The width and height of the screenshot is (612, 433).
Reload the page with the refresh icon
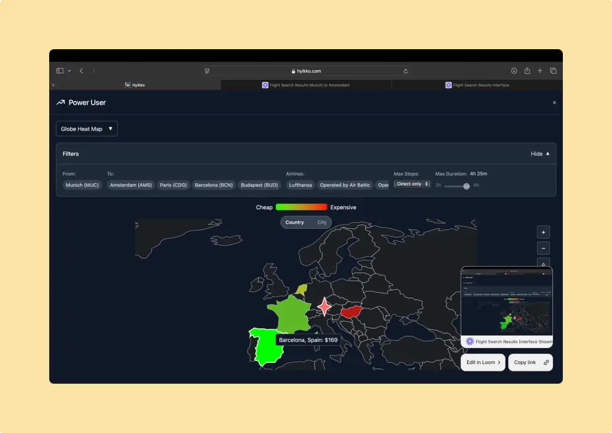(x=406, y=71)
